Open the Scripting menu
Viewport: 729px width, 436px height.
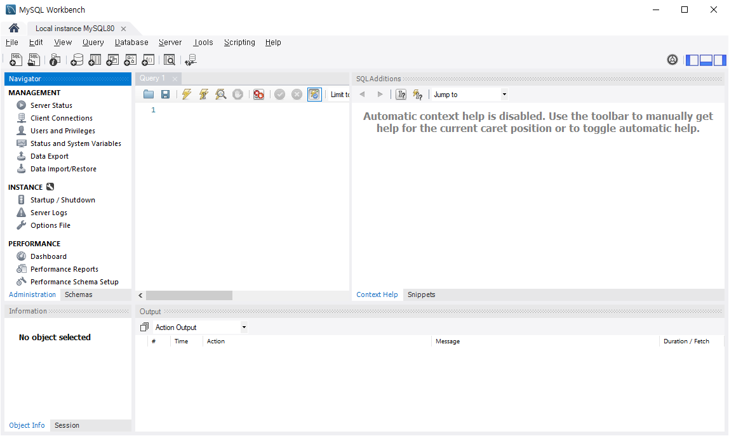239,43
